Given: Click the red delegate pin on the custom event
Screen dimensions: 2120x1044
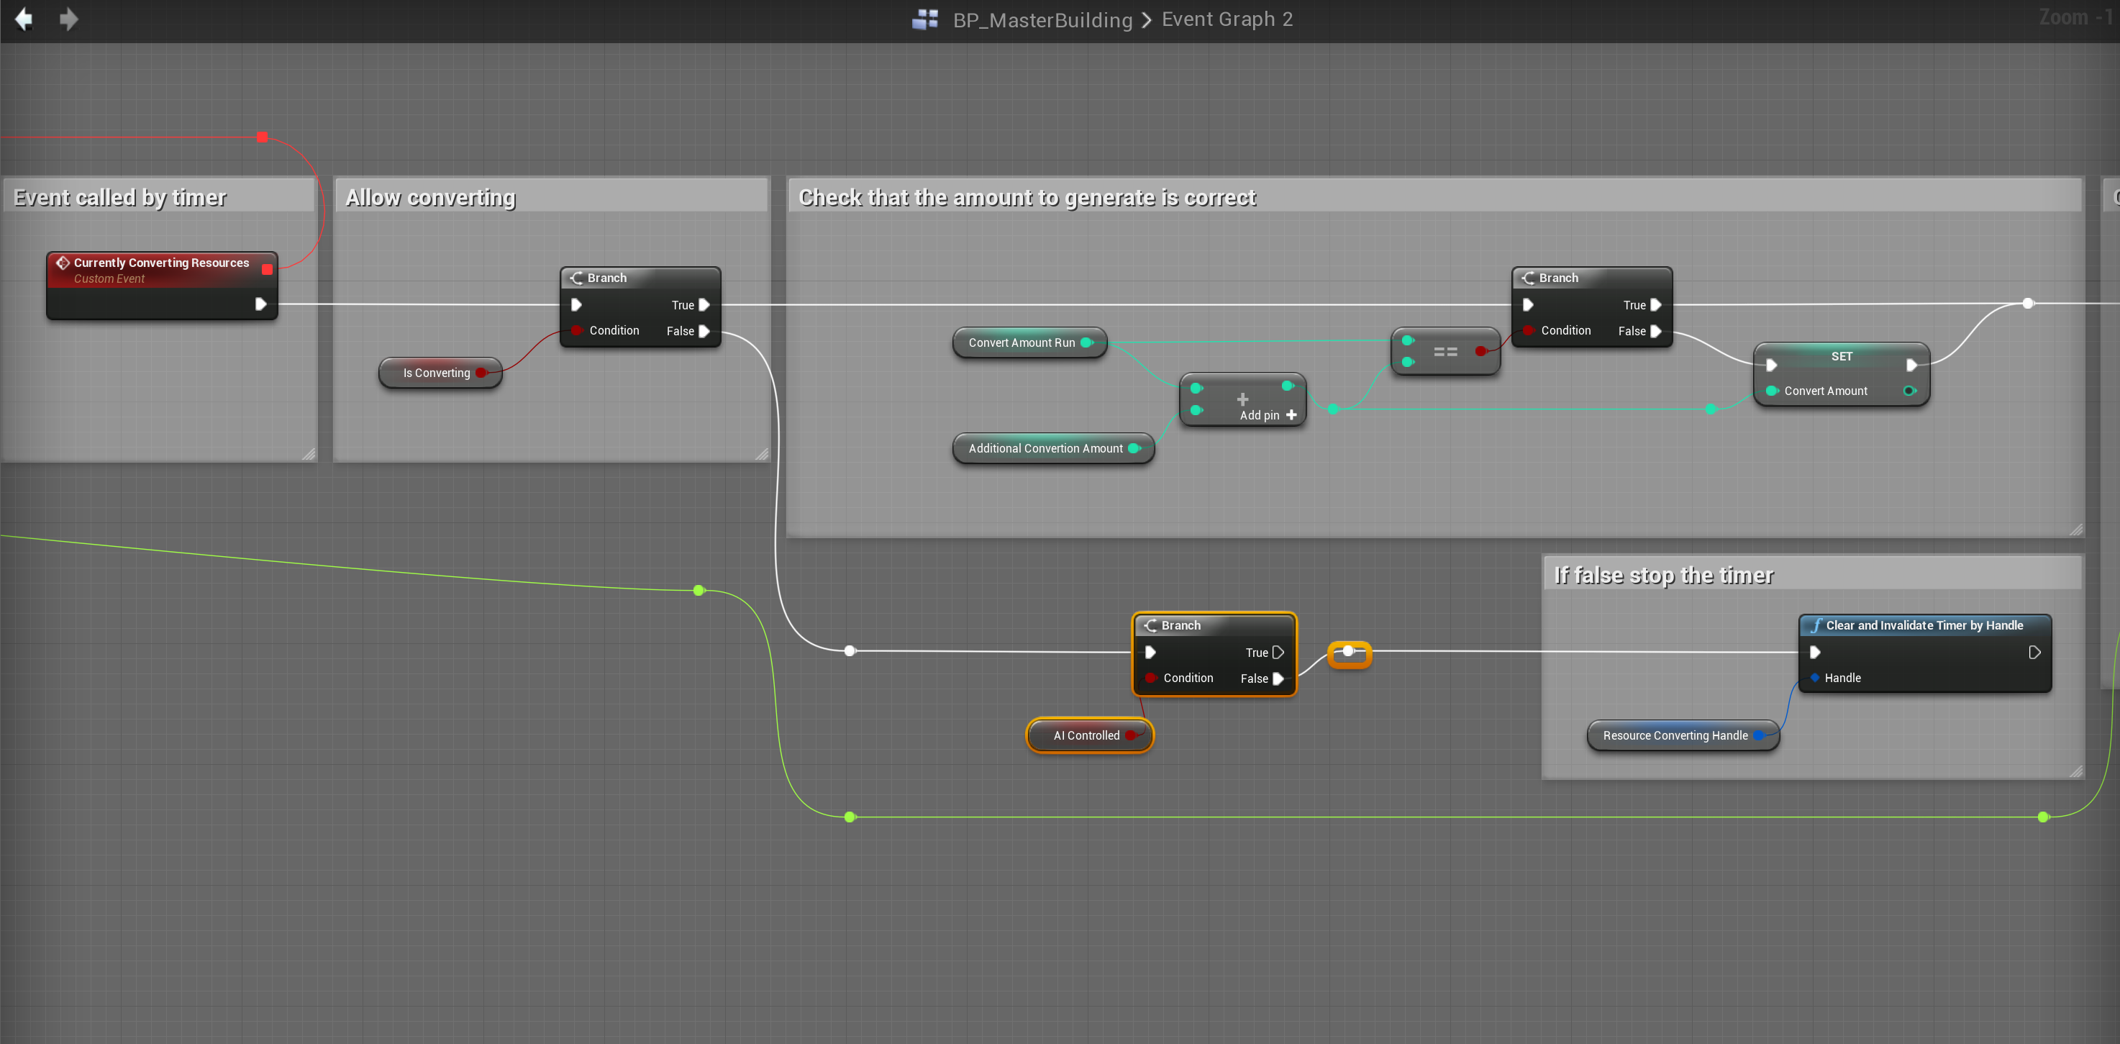Looking at the screenshot, I should [267, 269].
